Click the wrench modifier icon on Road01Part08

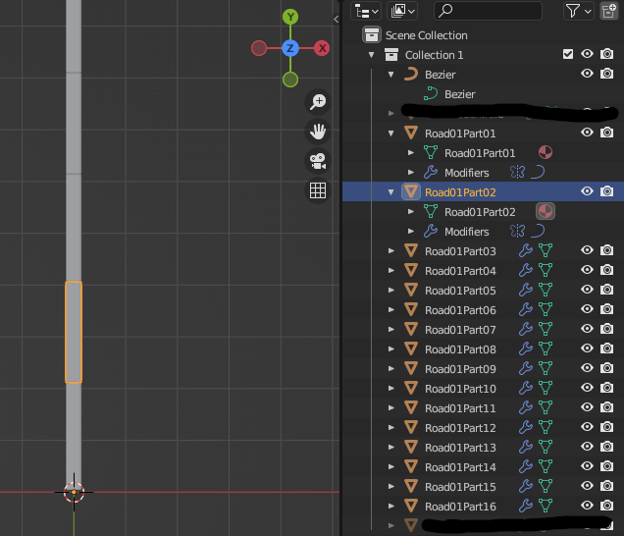[526, 348]
